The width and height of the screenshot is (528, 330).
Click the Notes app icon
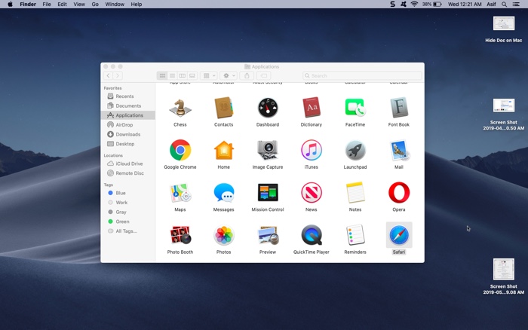click(355, 192)
